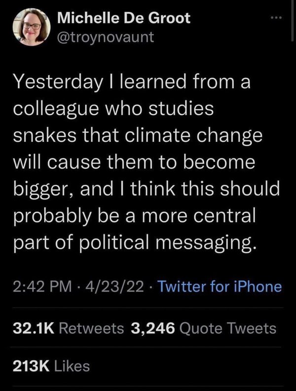The image size is (296, 391).
Task: Click 'political messaging' line of the tweet
Action: click(135, 242)
